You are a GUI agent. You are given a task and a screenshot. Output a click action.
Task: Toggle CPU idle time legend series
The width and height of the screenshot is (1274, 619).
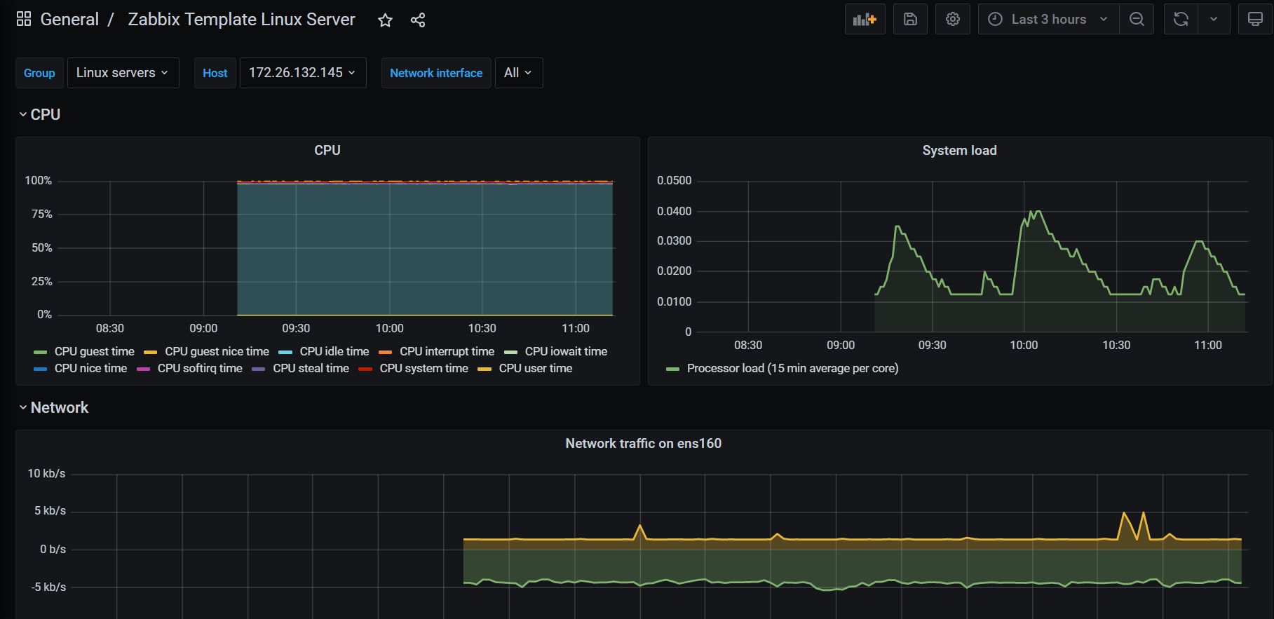[x=334, y=351]
